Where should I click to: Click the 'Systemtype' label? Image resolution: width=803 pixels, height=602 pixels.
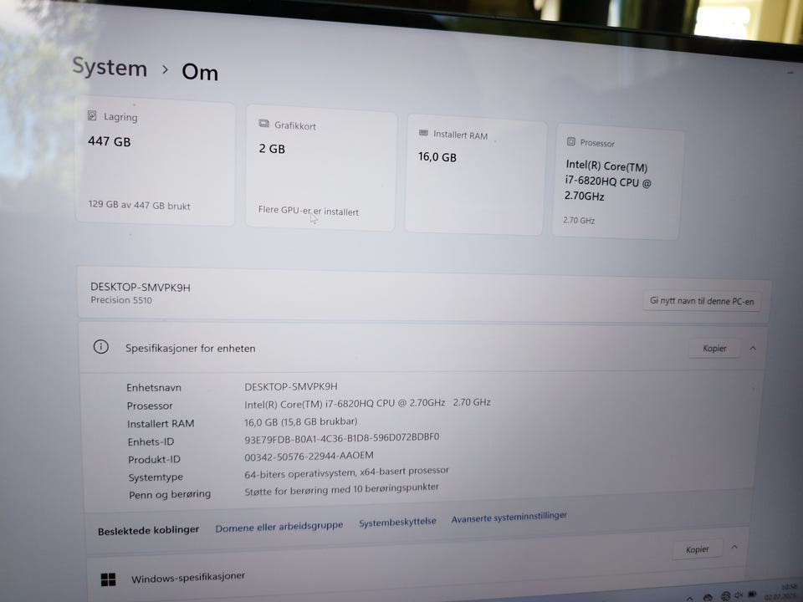point(156,477)
